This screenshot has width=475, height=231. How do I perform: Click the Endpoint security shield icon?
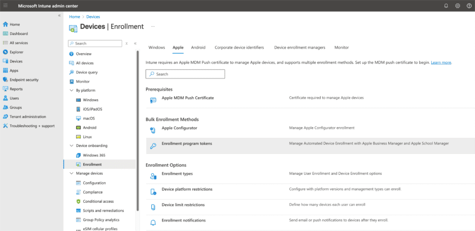pos(6,80)
